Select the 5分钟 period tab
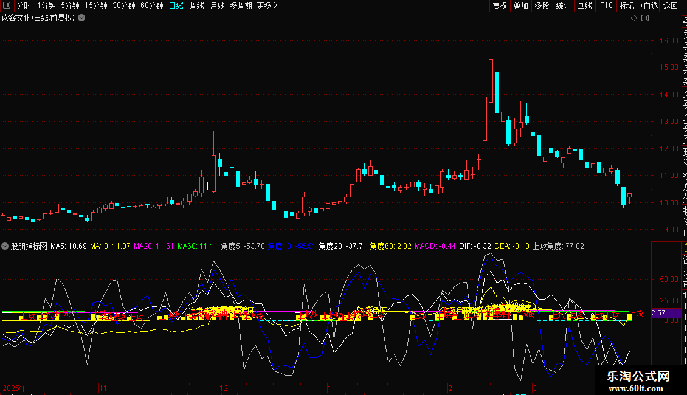Screen dimensions: 687x395 pyautogui.click(x=70, y=5)
